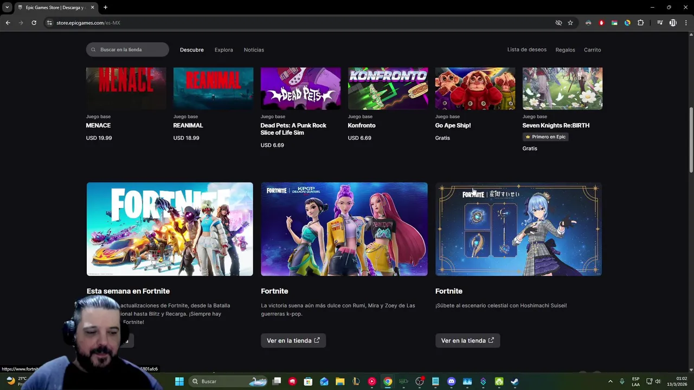This screenshot has height=390, width=694.
Task: Click the 'Primero en Epic' badge
Action: coord(545,137)
